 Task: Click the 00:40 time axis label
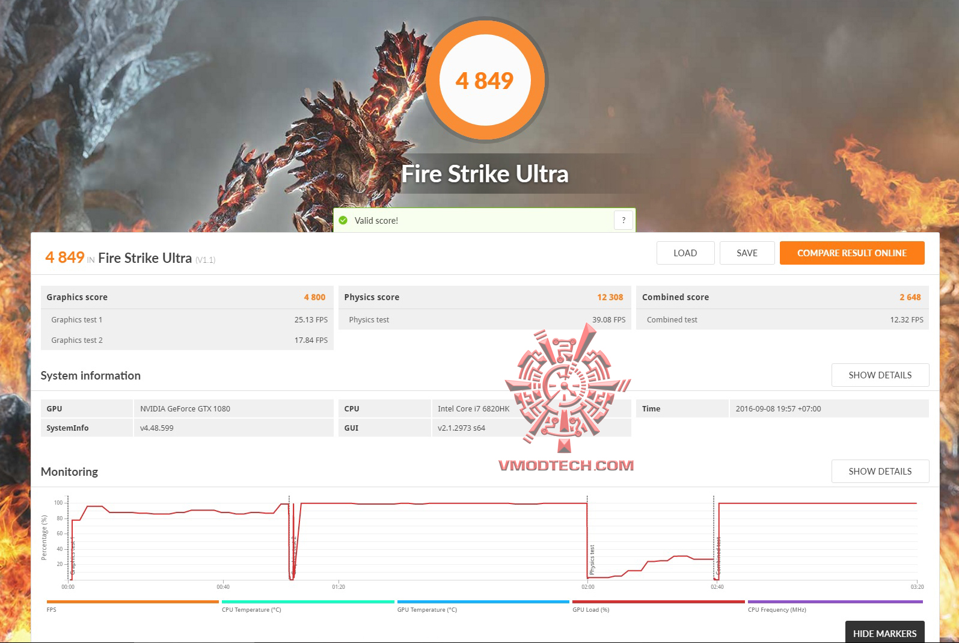[223, 587]
